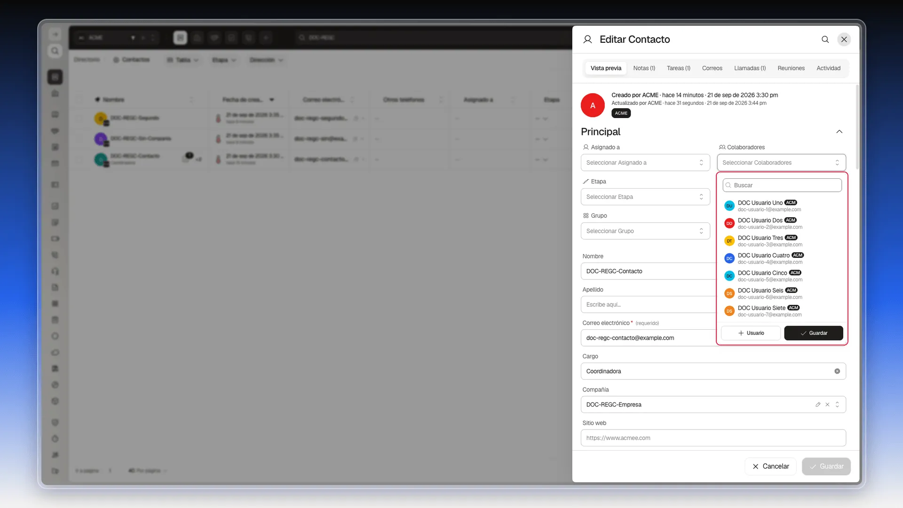Screen dimensions: 903x508
Task: Close the Editar Contacto panel
Action: [844, 40]
